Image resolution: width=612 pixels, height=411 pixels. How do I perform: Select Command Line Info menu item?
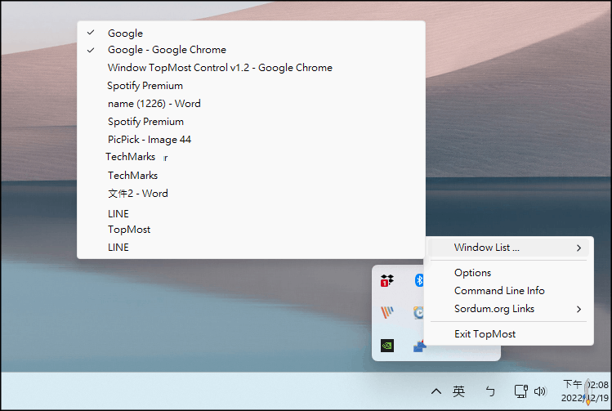[x=499, y=291]
